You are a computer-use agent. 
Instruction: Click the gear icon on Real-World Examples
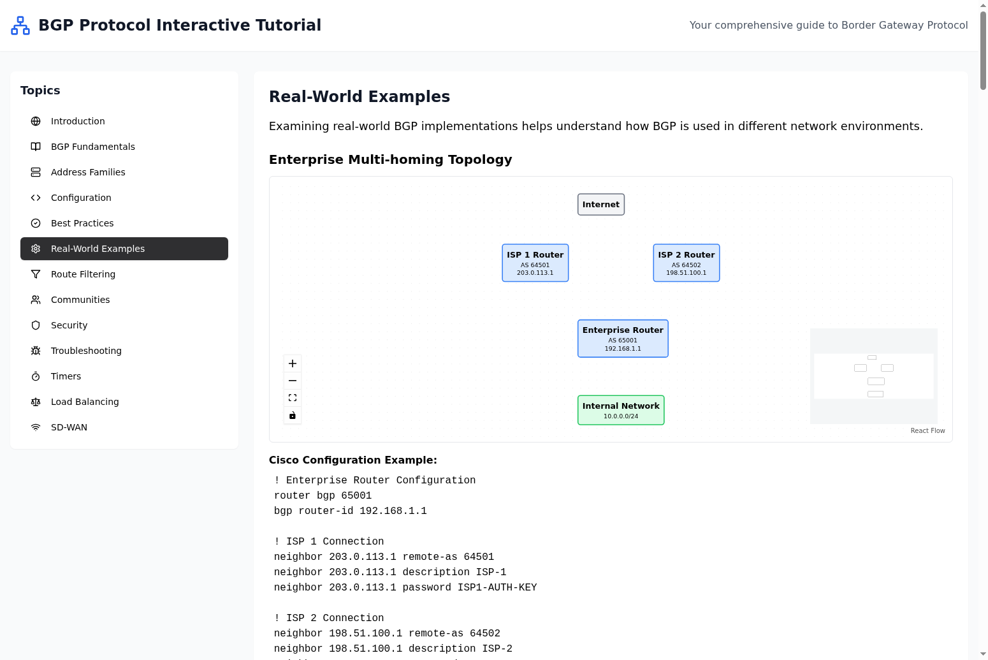(36, 249)
